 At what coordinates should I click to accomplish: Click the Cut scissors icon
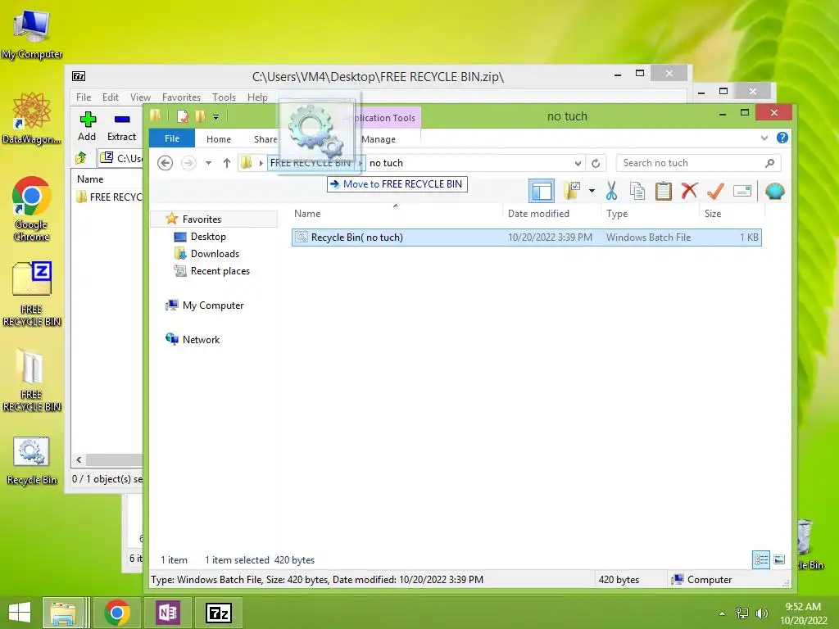tap(611, 191)
